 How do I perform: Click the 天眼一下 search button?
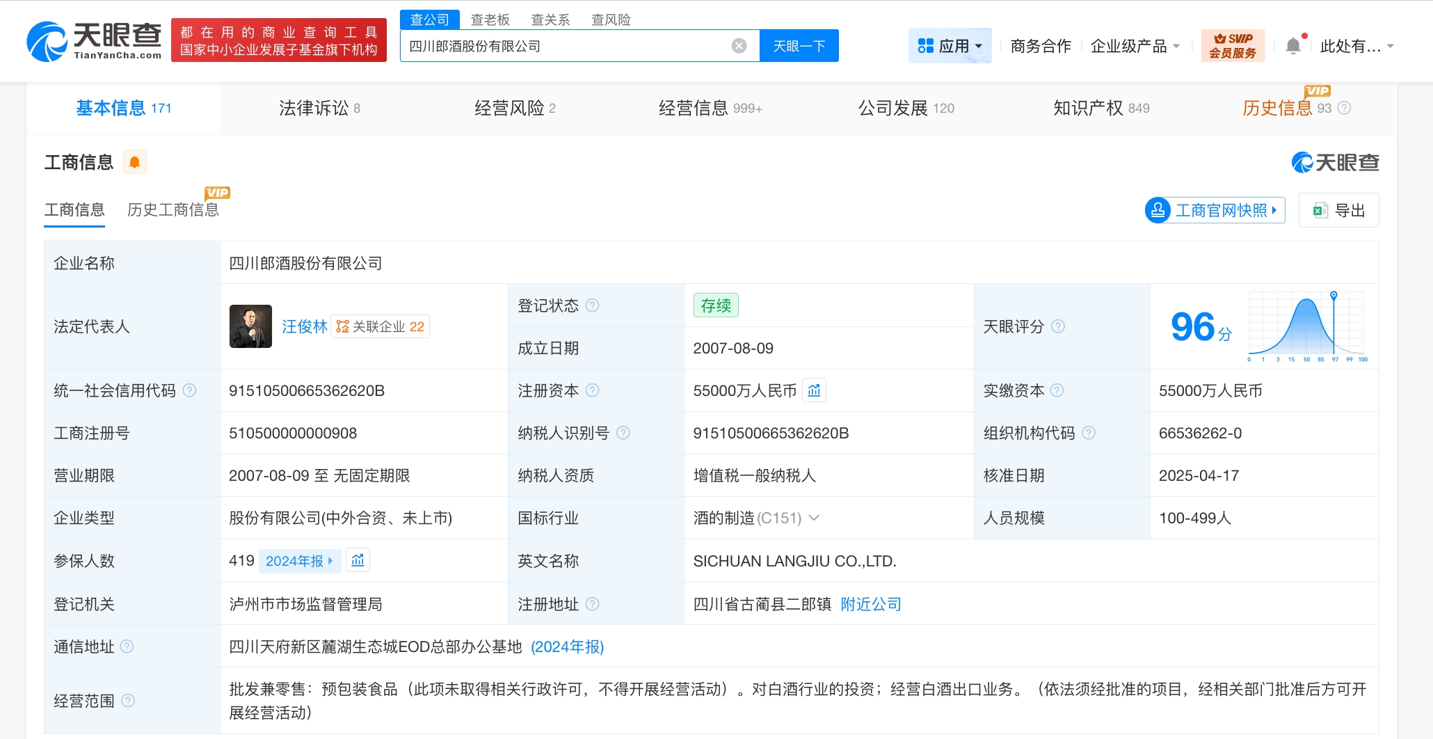coord(799,46)
